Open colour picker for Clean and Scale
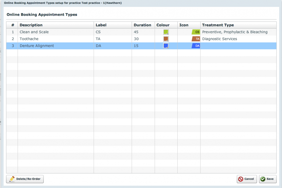The height and width of the screenshot is (188, 282). [166, 32]
